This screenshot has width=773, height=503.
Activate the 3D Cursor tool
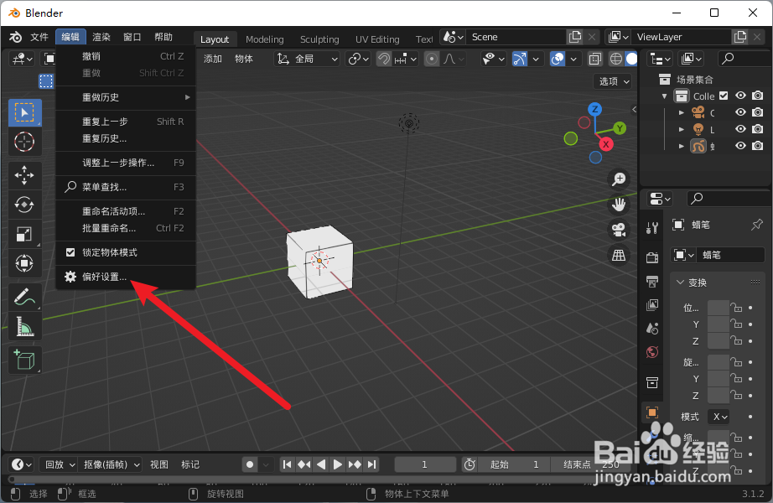(x=24, y=142)
